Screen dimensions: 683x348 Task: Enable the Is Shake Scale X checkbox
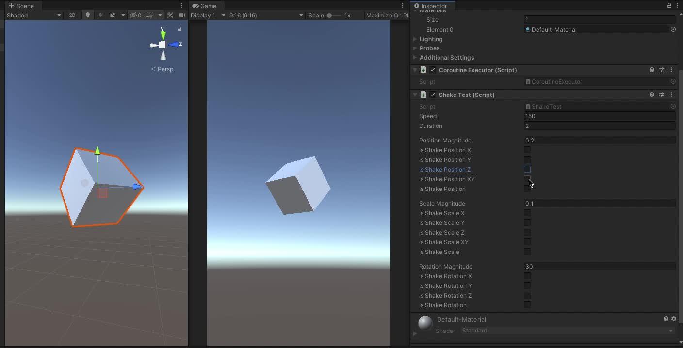coord(527,213)
